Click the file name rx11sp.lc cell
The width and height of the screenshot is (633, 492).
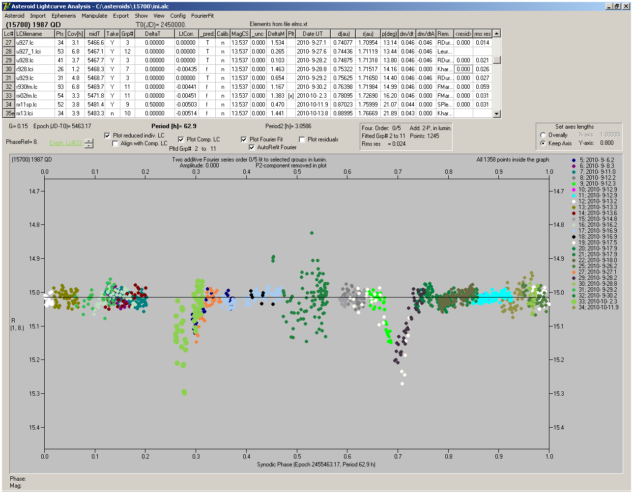[34, 105]
